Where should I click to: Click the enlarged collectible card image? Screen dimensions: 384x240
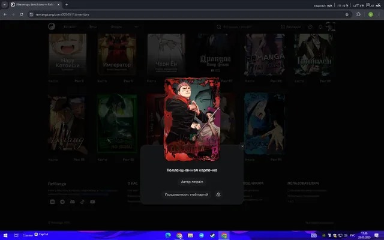(192, 119)
